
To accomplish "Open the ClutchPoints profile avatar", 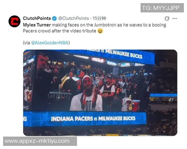I will (x=14, y=21).
